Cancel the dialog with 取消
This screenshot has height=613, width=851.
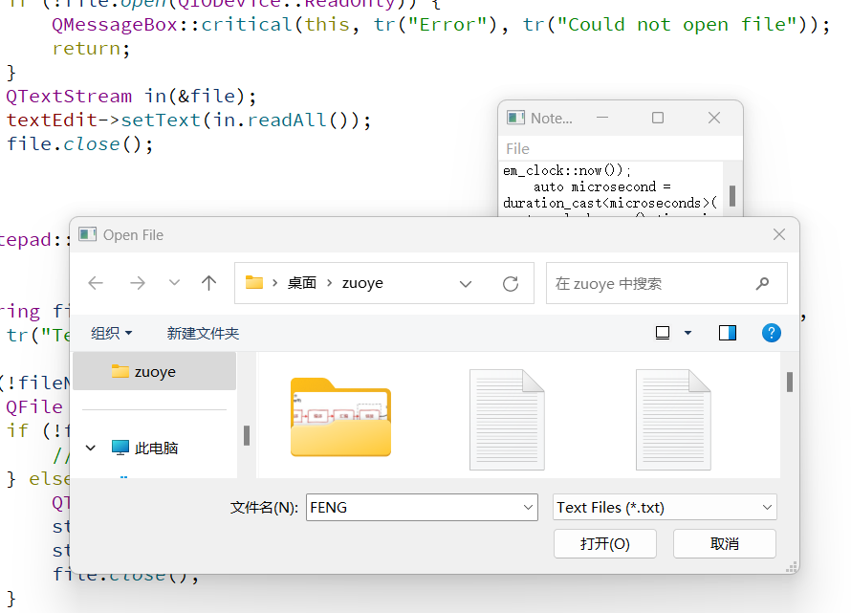[725, 543]
